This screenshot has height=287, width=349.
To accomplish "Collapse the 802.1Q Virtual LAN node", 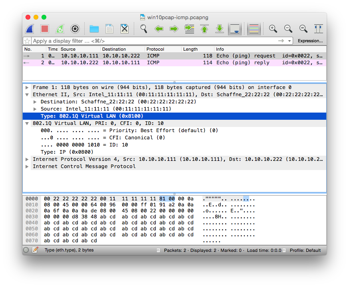I will pyautogui.click(x=27, y=123).
